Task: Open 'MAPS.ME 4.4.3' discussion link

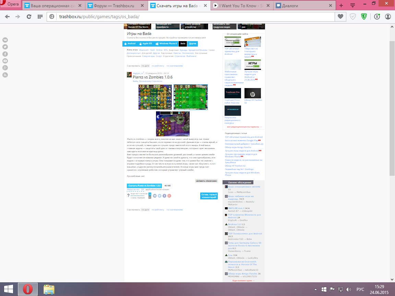Action: tap(236, 208)
